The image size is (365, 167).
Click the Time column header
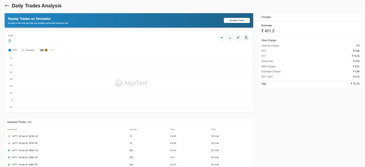coord(213,129)
